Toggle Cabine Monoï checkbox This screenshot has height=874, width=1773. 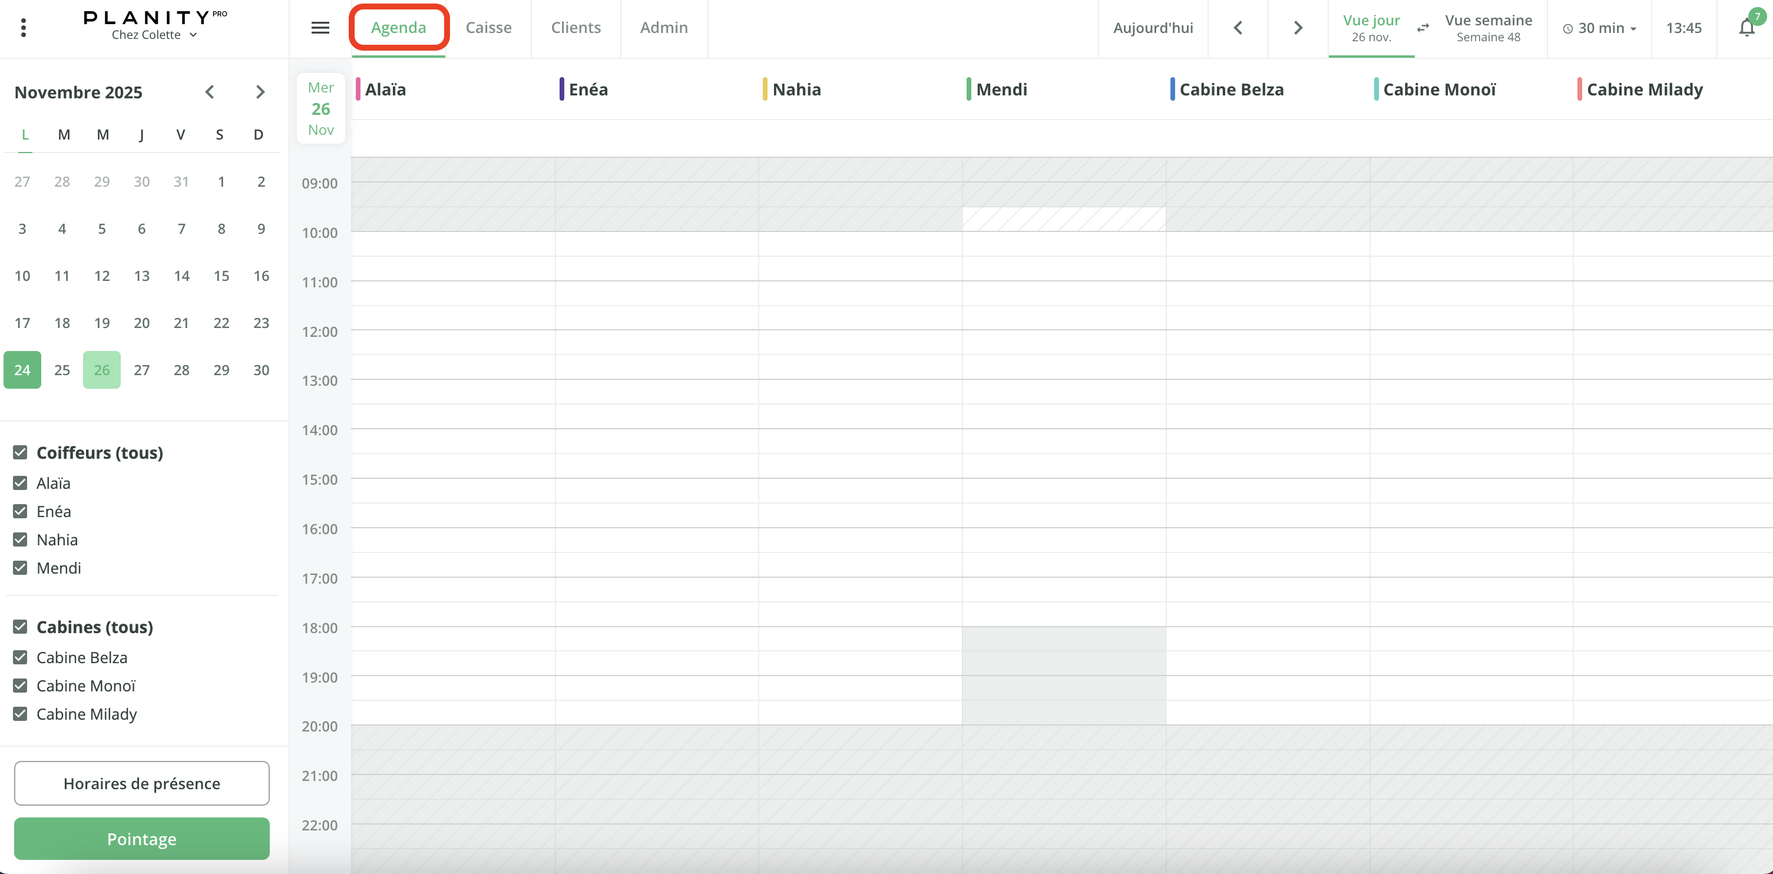point(20,686)
